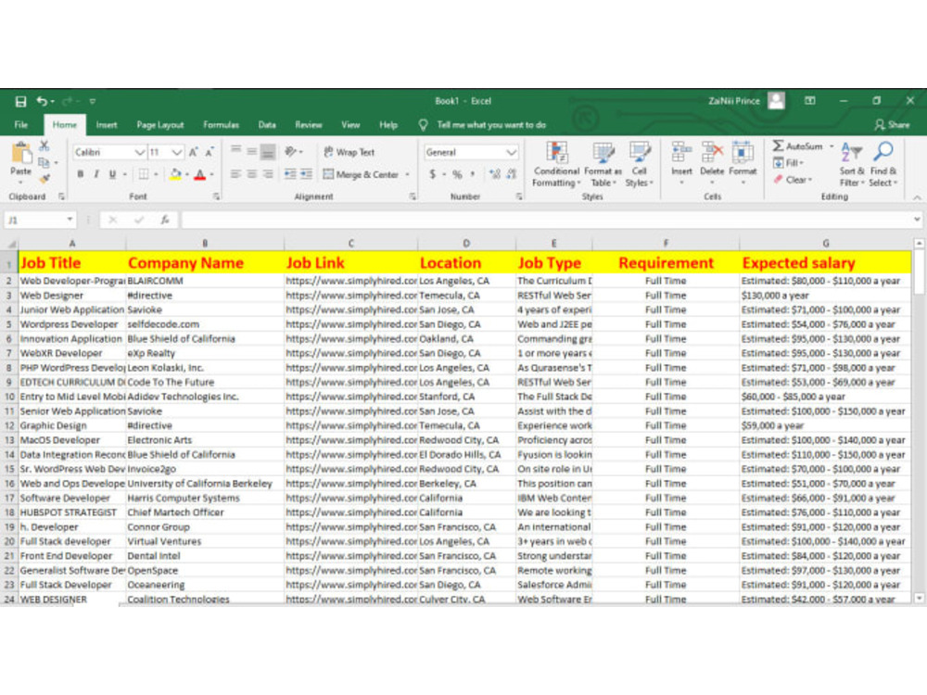Click the Save icon in title bar
Image resolution: width=927 pixels, height=695 pixels.
pyautogui.click(x=20, y=101)
